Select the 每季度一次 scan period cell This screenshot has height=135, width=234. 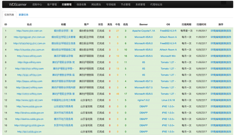[186, 31]
